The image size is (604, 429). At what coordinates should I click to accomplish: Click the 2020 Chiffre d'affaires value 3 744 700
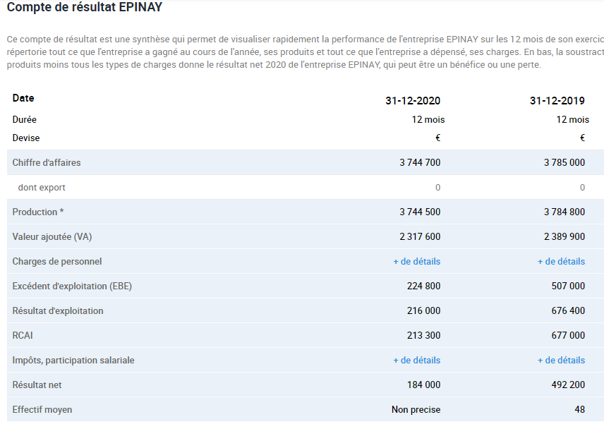(x=420, y=162)
